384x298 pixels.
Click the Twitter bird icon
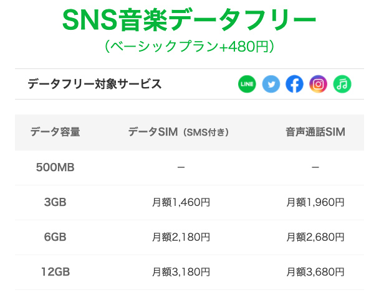271,84
